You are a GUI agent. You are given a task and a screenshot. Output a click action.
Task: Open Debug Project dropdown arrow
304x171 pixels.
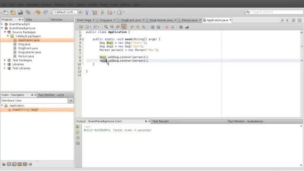pyautogui.click(x=114, y=12)
